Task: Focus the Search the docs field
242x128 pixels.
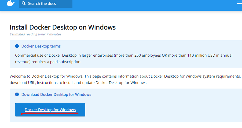Action: (x=46, y=3)
